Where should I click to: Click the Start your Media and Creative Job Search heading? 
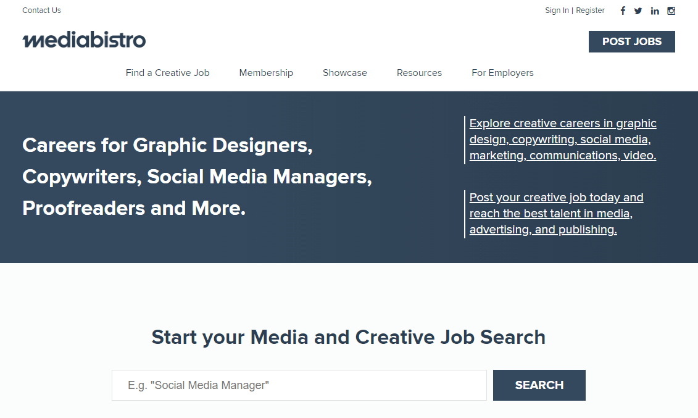pos(348,337)
